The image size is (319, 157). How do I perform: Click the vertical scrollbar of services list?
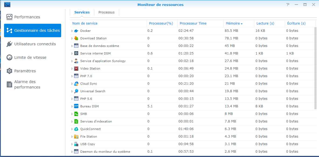tap(315, 68)
